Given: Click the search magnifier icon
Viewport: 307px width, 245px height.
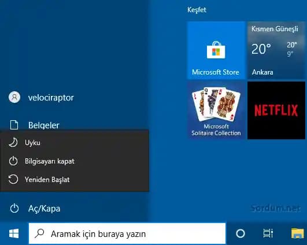Looking at the screenshot, I should [39, 233].
